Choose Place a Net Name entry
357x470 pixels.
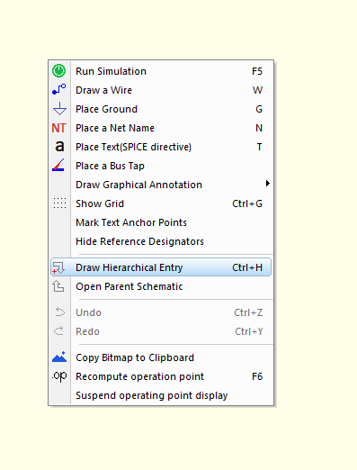pyautogui.click(x=161, y=128)
